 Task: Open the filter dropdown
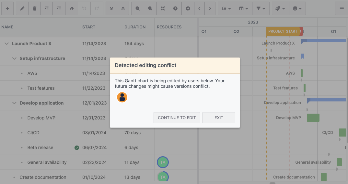(x=261, y=9)
